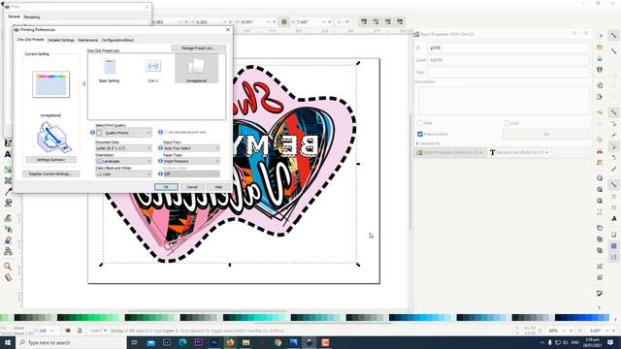Click the New document icon in commands bar
The width and height of the screenshot is (621, 349).
point(600,36)
